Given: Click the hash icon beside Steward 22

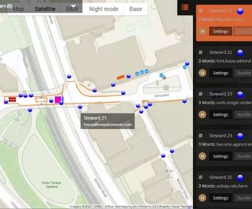Looking at the screenshot, I should [x=200, y=52].
